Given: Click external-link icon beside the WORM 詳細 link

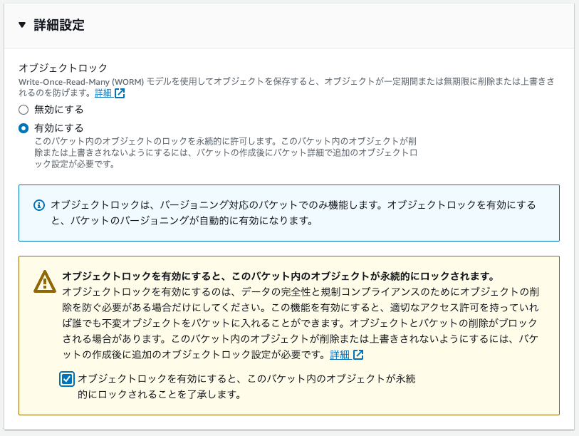Looking at the screenshot, I should pyautogui.click(x=120, y=93).
